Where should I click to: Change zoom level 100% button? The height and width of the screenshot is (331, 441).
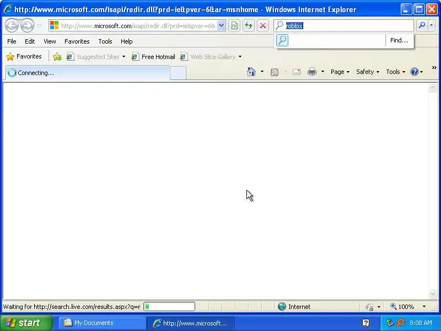(x=402, y=307)
